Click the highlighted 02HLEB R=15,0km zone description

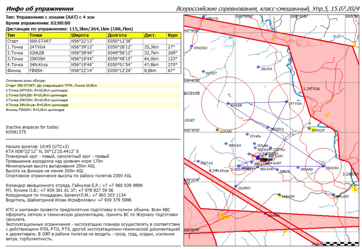click(x=36, y=95)
